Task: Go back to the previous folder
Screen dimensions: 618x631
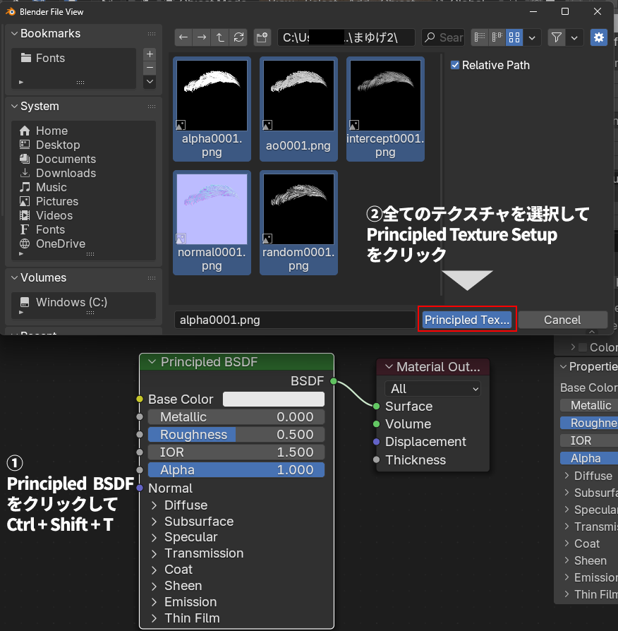Action: pos(183,37)
